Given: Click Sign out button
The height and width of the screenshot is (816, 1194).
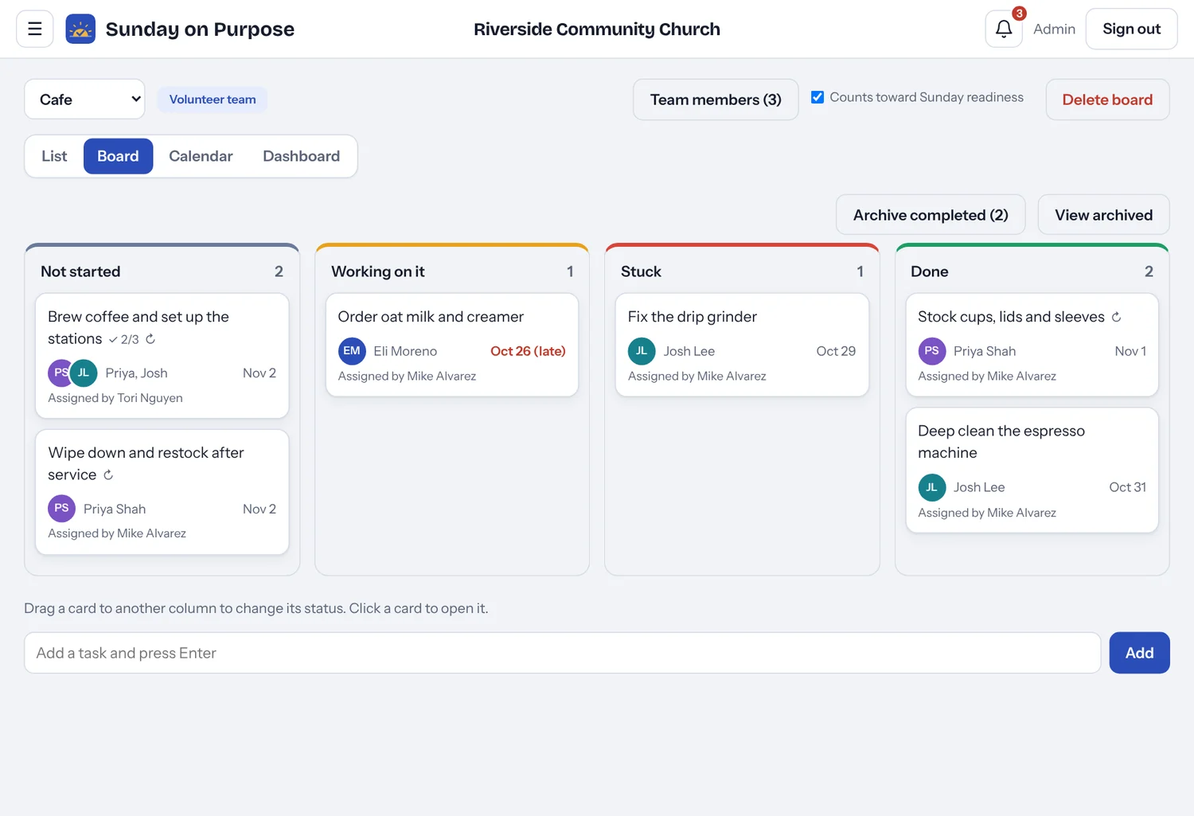Looking at the screenshot, I should (x=1131, y=29).
